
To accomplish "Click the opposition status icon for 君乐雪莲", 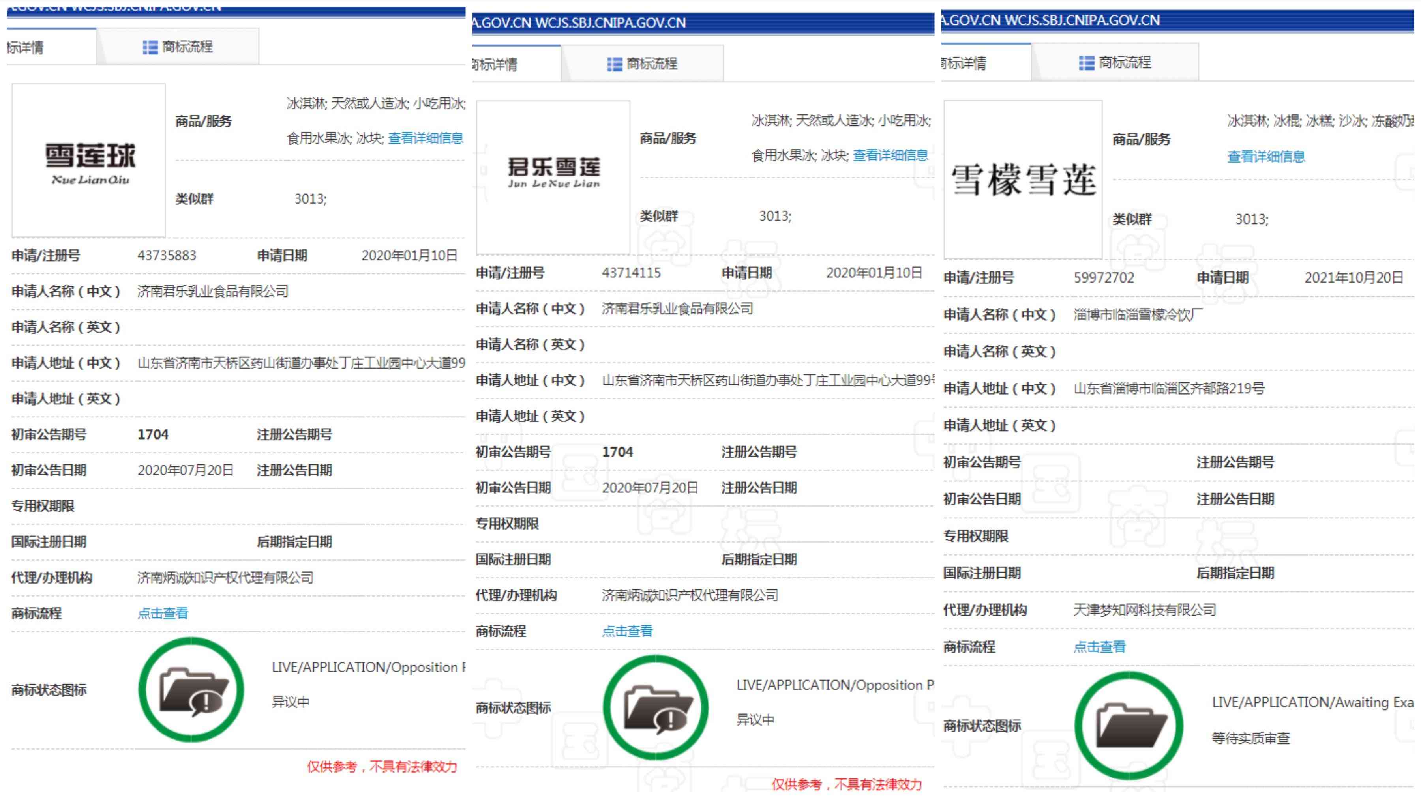I will (656, 709).
